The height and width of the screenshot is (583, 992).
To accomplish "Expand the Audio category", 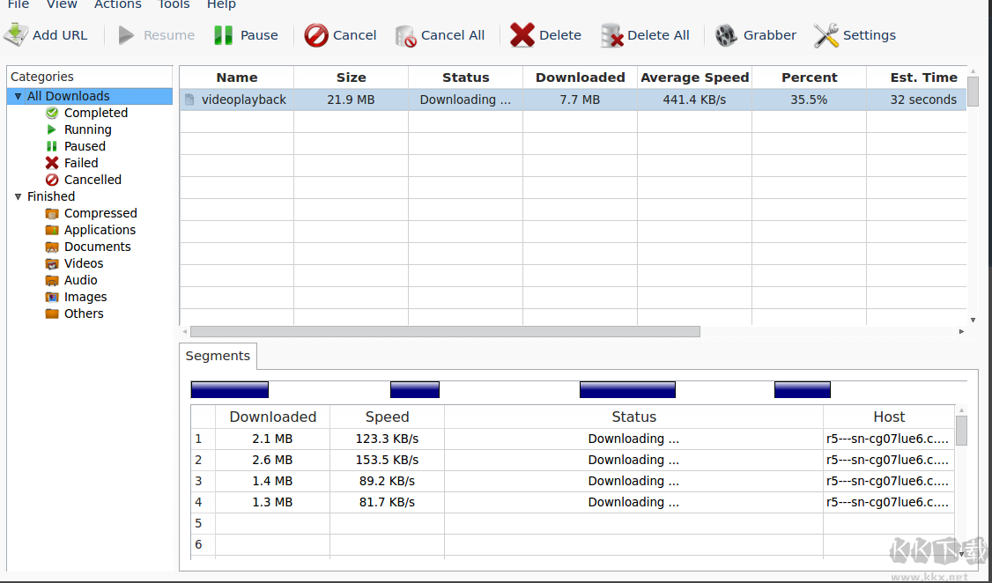I will (79, 280).
